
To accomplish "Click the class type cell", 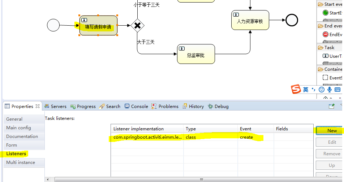I will point(210,137).
